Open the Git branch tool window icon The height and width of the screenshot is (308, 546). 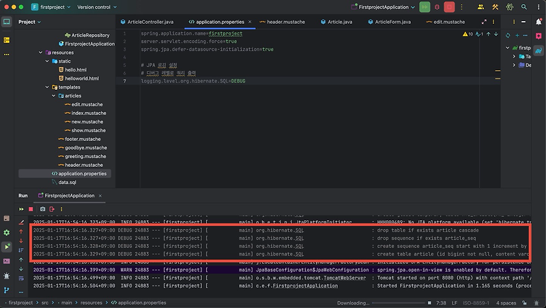tap(7, 290)
